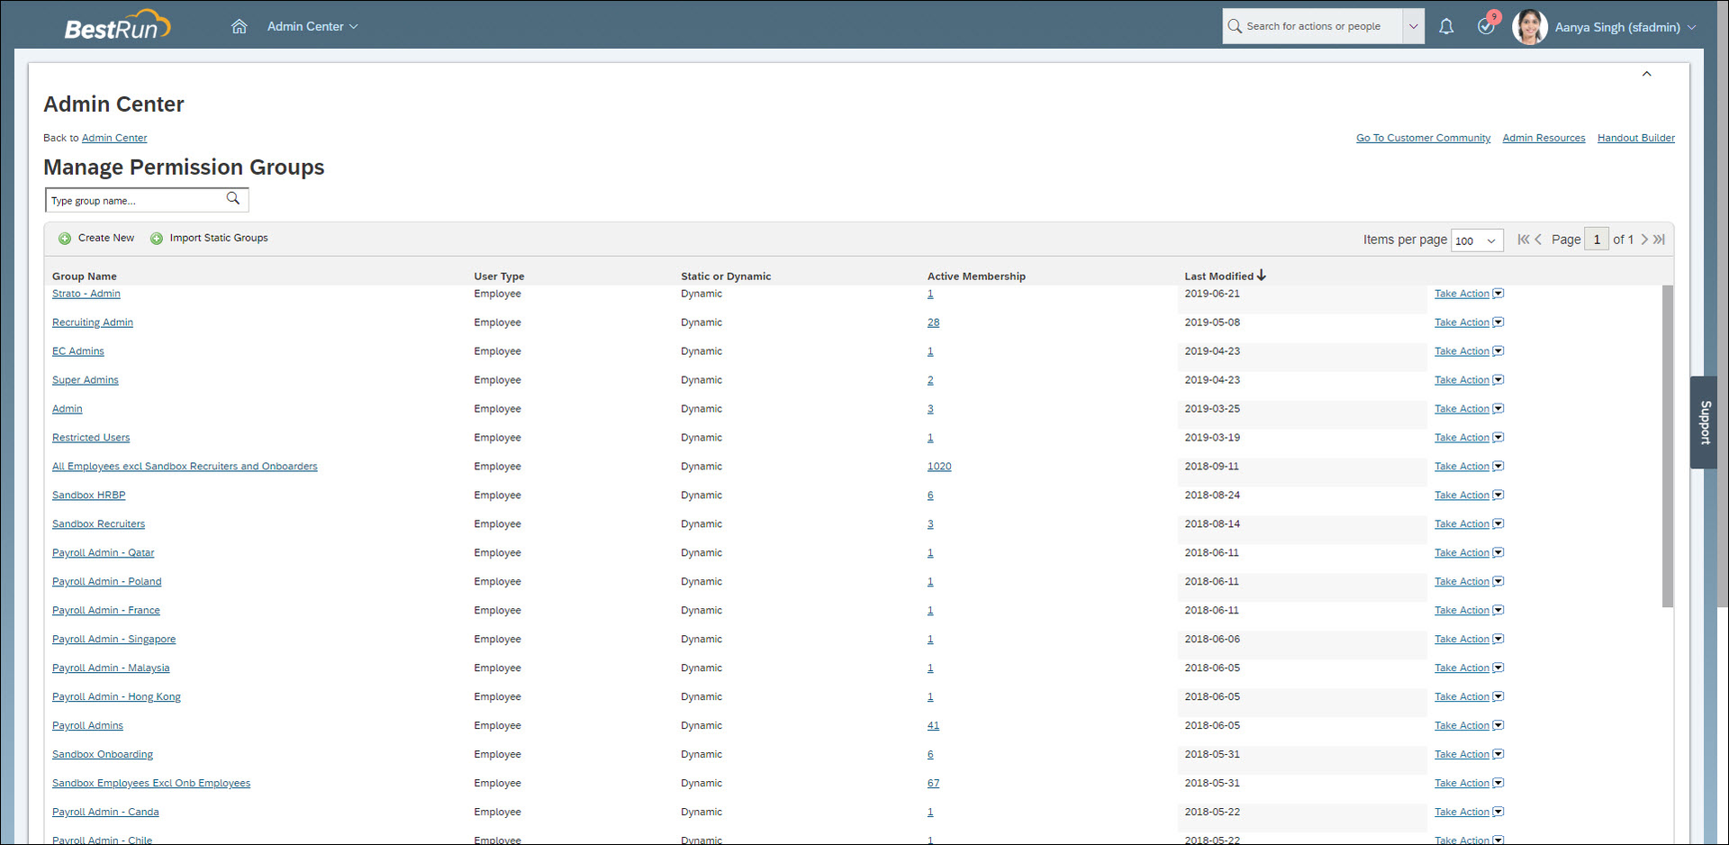The width and height of the screenshot is (1729, 845).
Task: Go to the first page icon
Action: tap(1523, 240)
